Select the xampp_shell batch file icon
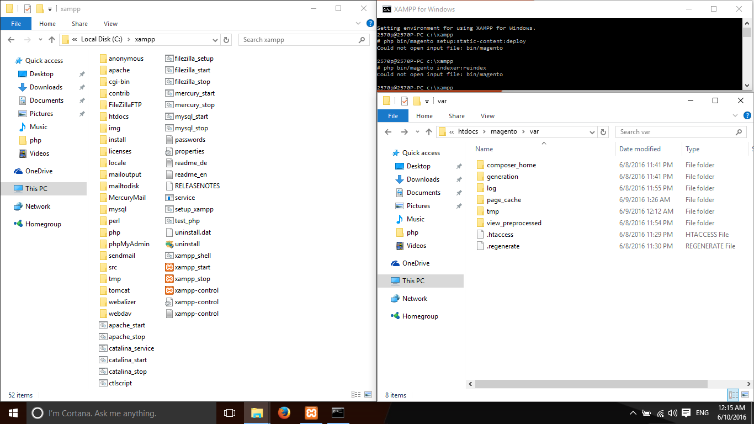Screen dimensions: 754x424 click(170, 256)
